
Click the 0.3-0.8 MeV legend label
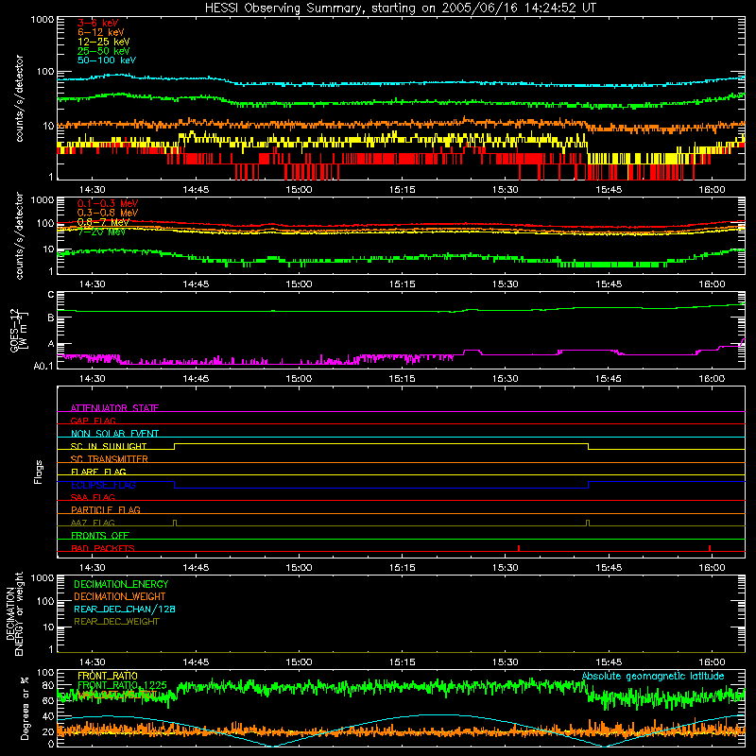click(108, 213)
